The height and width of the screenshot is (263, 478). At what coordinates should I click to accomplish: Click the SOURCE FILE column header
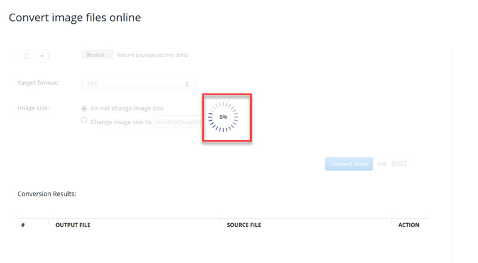tap(243, 226)
